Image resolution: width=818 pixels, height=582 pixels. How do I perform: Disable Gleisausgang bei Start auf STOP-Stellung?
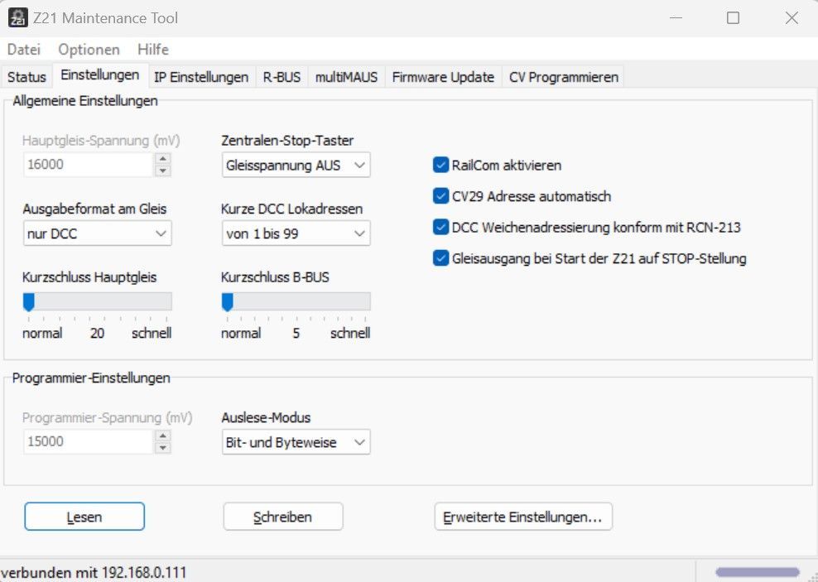440,258
